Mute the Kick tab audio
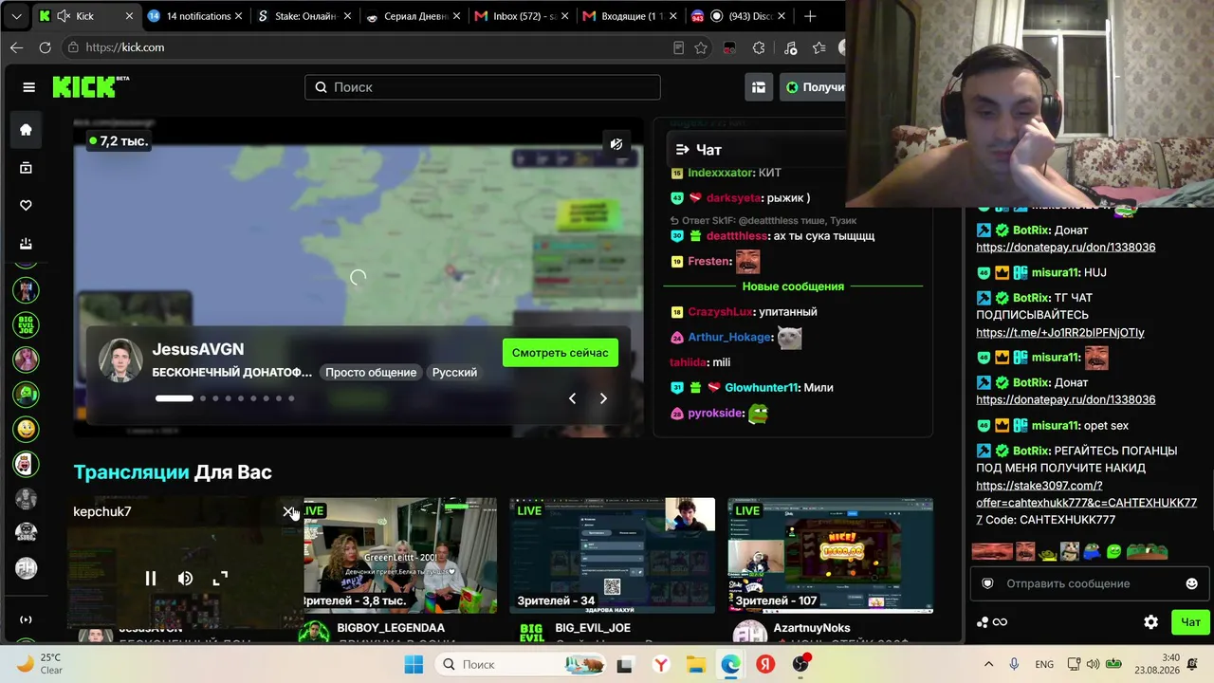Image resolution: width=1214 pixels, height=683 pixels. tap(64, 16)
